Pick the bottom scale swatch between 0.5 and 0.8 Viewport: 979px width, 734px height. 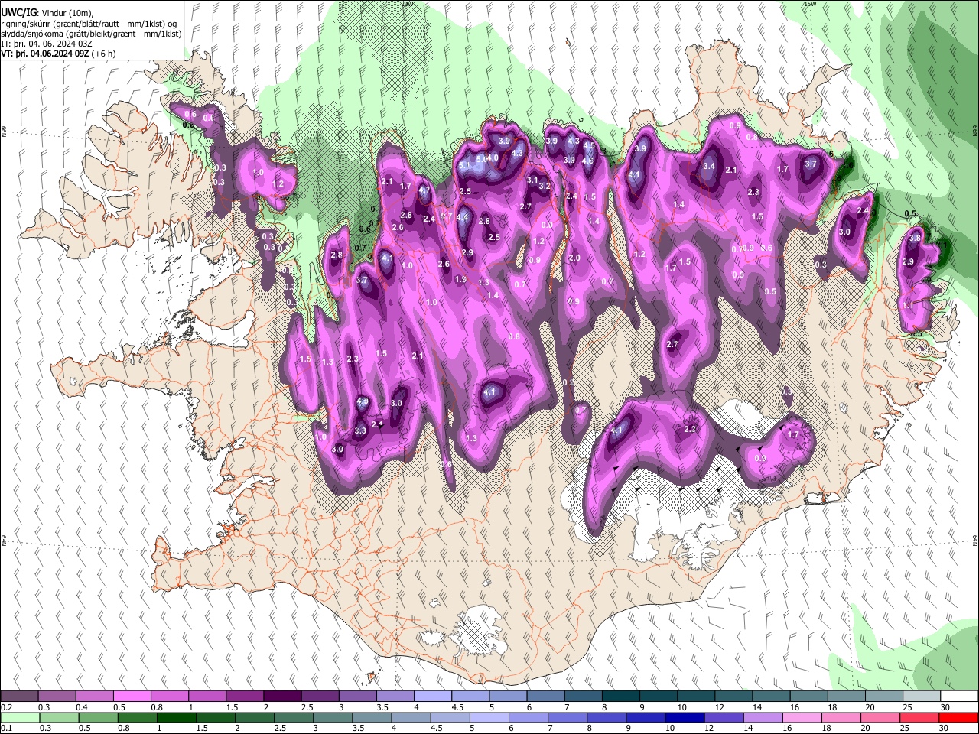[x=98, y=717]
